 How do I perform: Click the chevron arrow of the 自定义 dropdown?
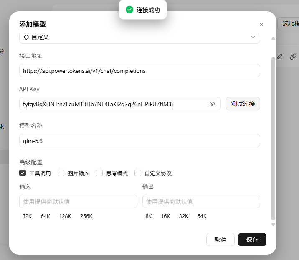253,37
